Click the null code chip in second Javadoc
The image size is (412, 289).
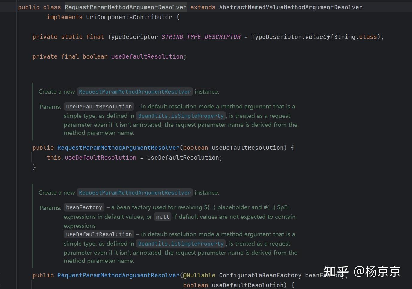click(162, 217)
